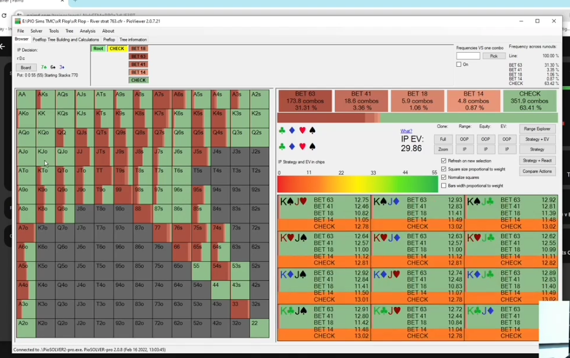Select the BET 63 tree node
The image size is (570, 358).
(x=139, y=56)
